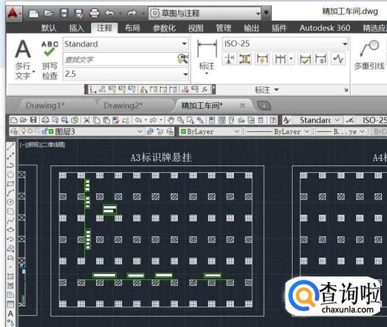Click the quick dimension icon
This screenshot has height=327, width=387.
[x=262, y=59]
